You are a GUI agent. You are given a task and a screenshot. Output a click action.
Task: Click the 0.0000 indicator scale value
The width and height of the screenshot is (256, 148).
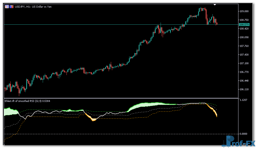pos(244,134)
